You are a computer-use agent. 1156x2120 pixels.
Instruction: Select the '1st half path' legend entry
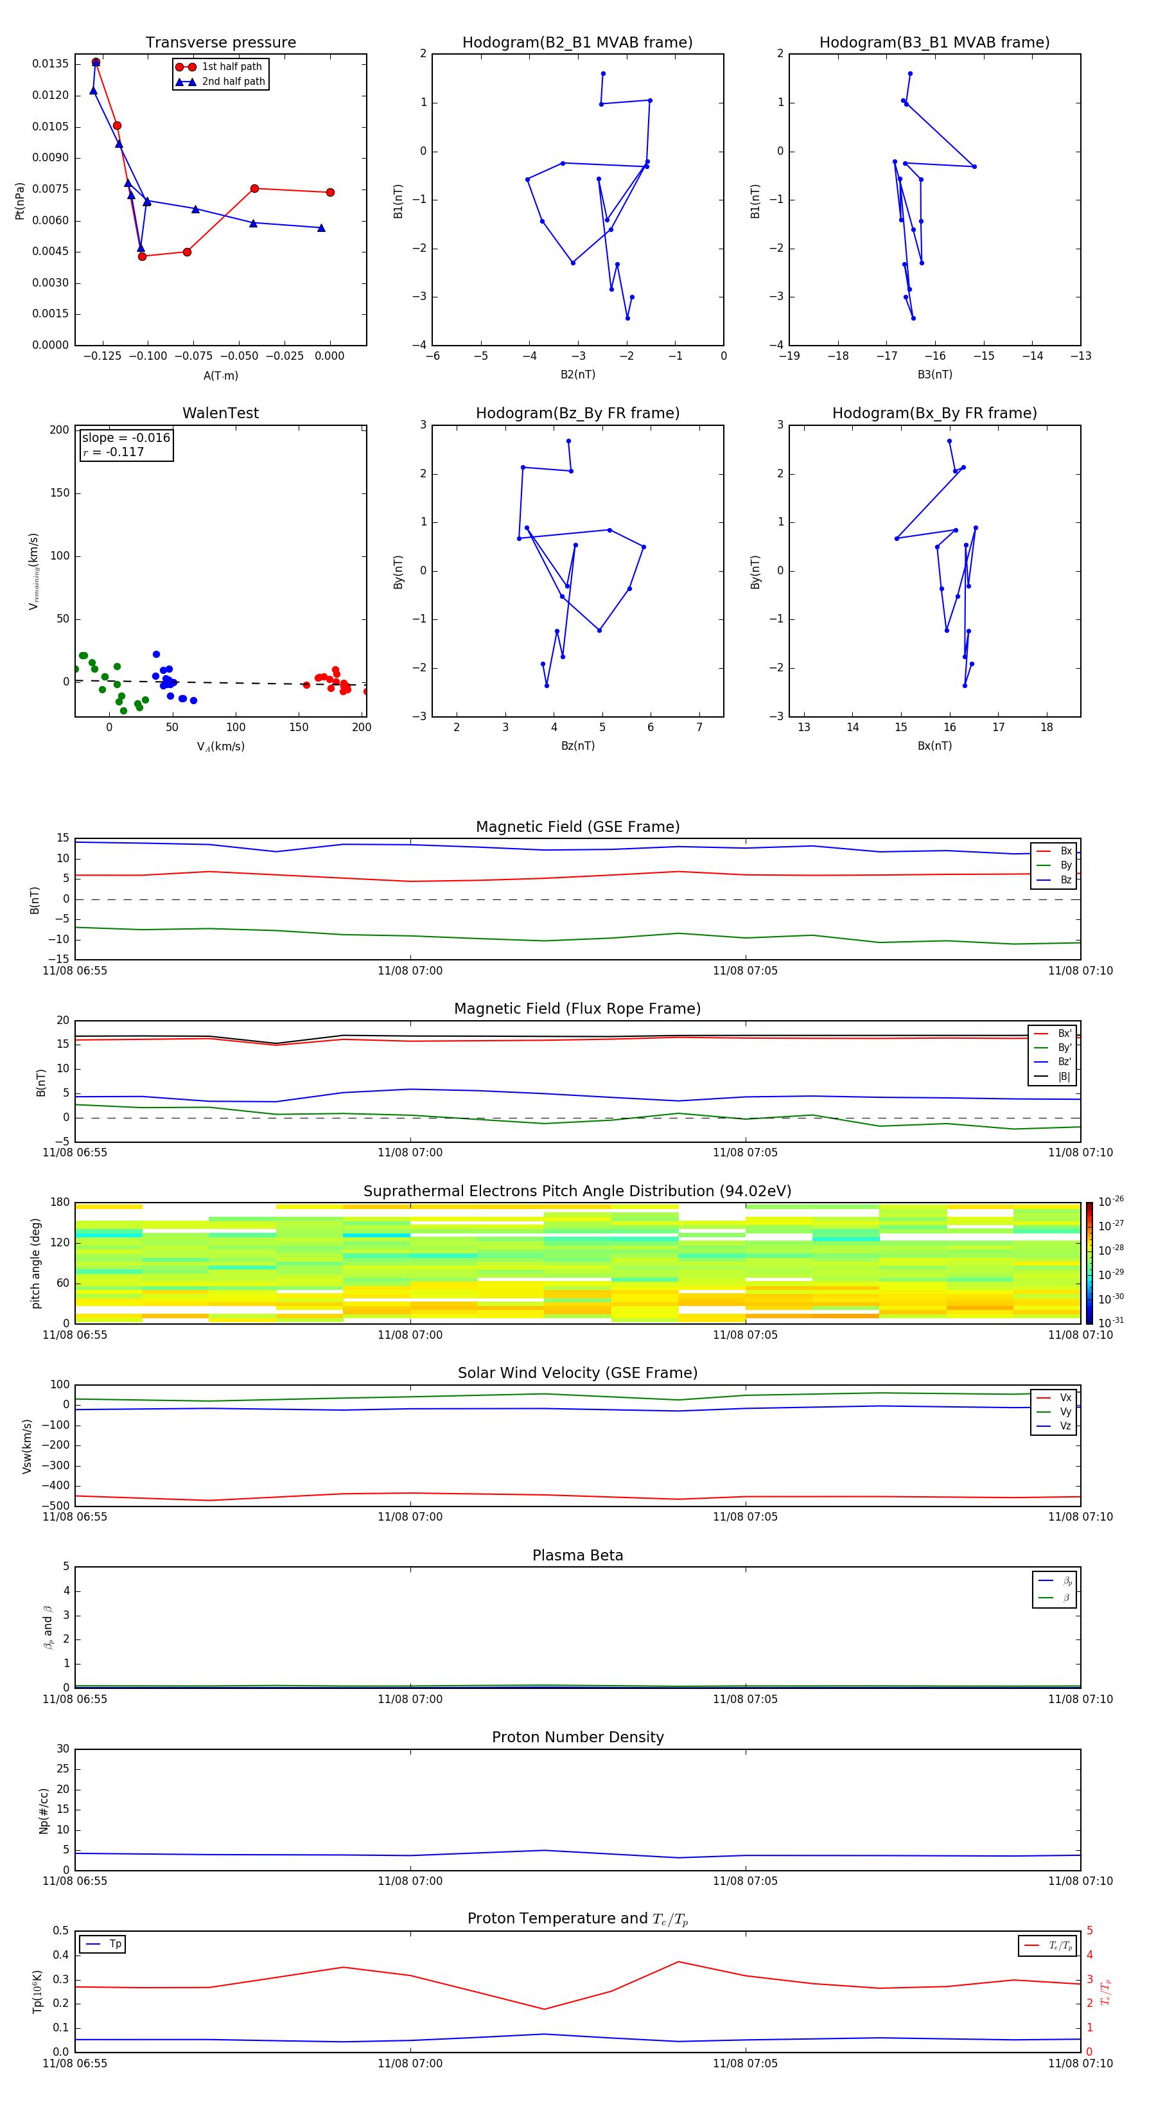[x=220, y=67]
